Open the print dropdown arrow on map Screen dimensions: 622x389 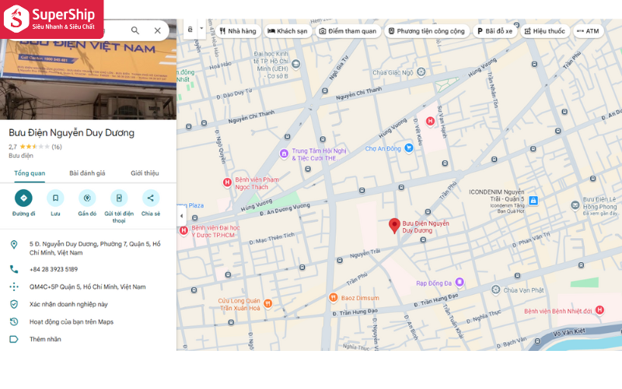tap(201, 29)
